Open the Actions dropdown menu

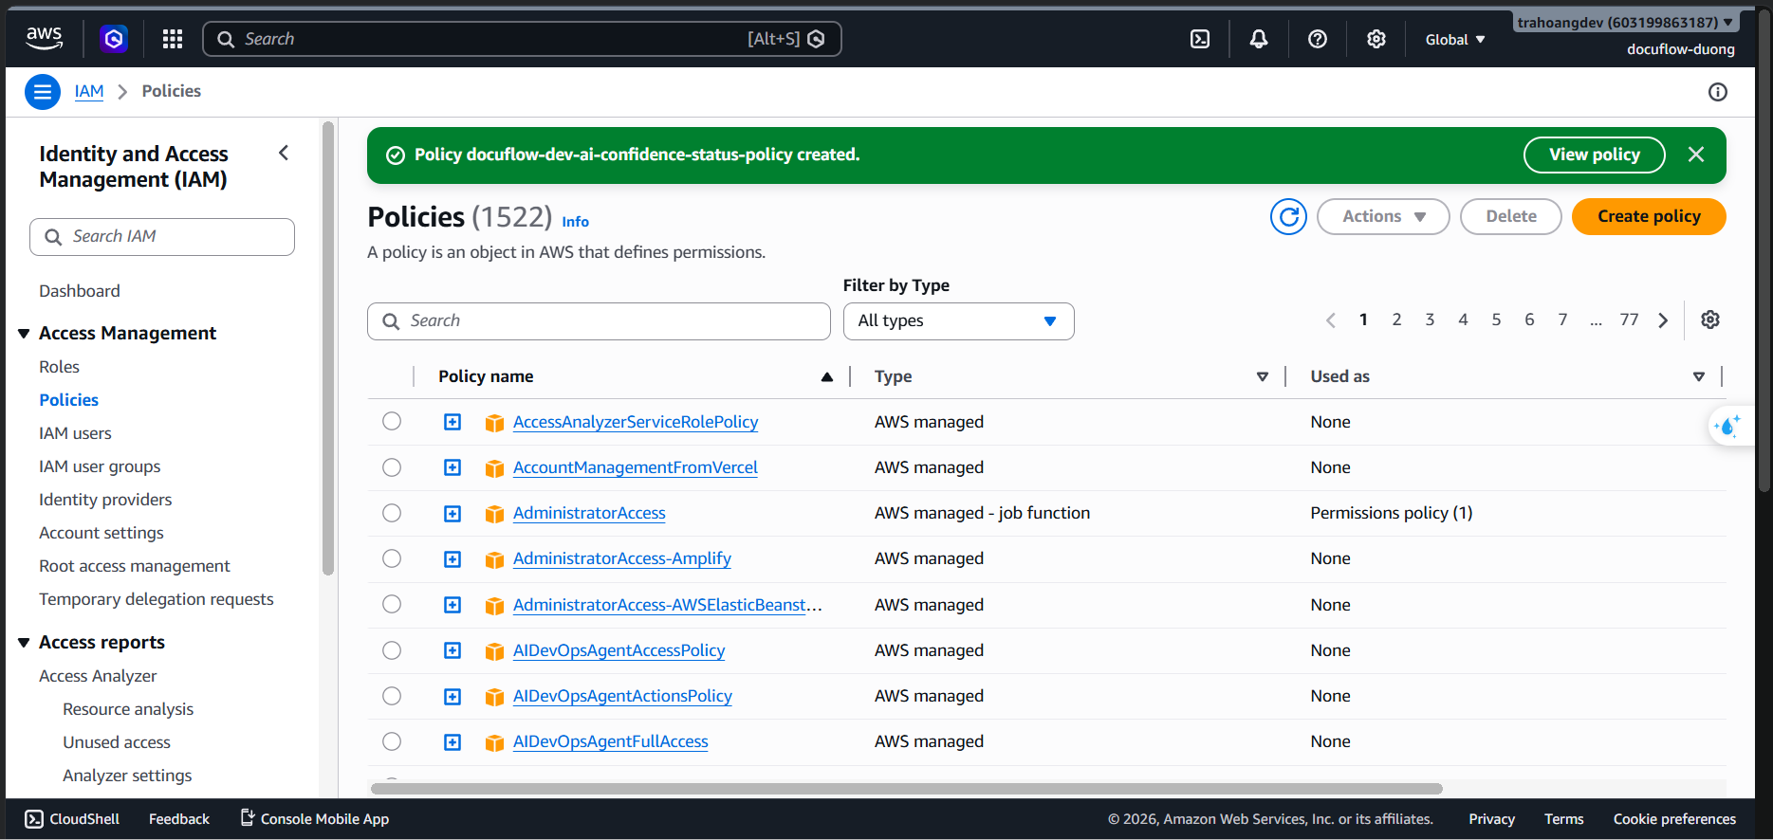point(1383,216)
